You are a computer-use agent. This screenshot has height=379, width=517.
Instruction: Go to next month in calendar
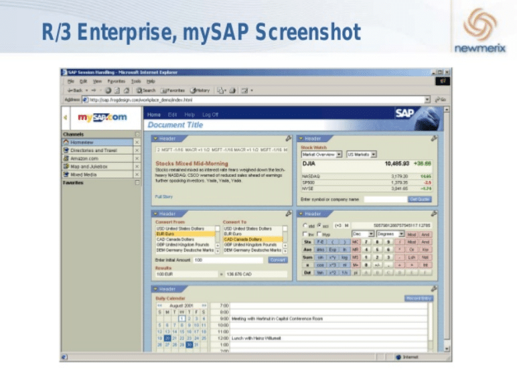204,305
